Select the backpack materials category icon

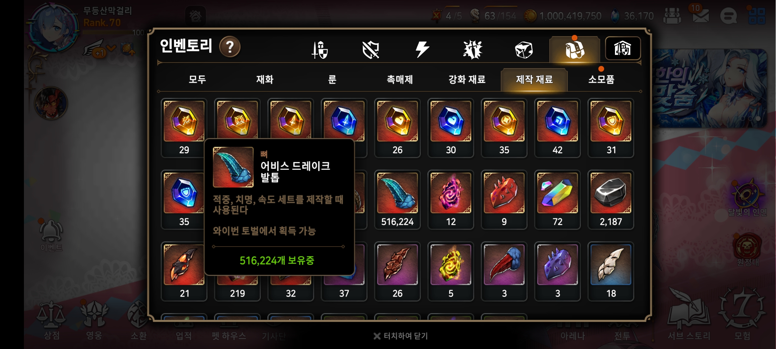(575, 50)
